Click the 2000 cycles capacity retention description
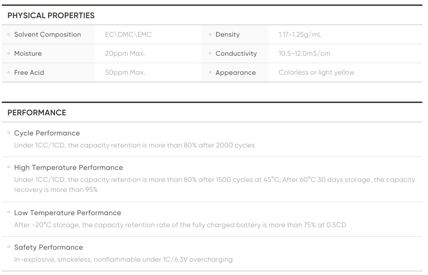The height and width of the screenshot is (275, 428). click(134, 145)
